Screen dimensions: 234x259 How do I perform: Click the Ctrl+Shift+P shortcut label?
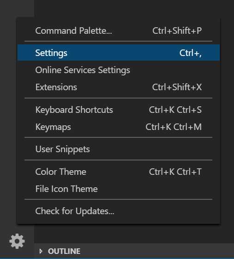coord(177,31)
